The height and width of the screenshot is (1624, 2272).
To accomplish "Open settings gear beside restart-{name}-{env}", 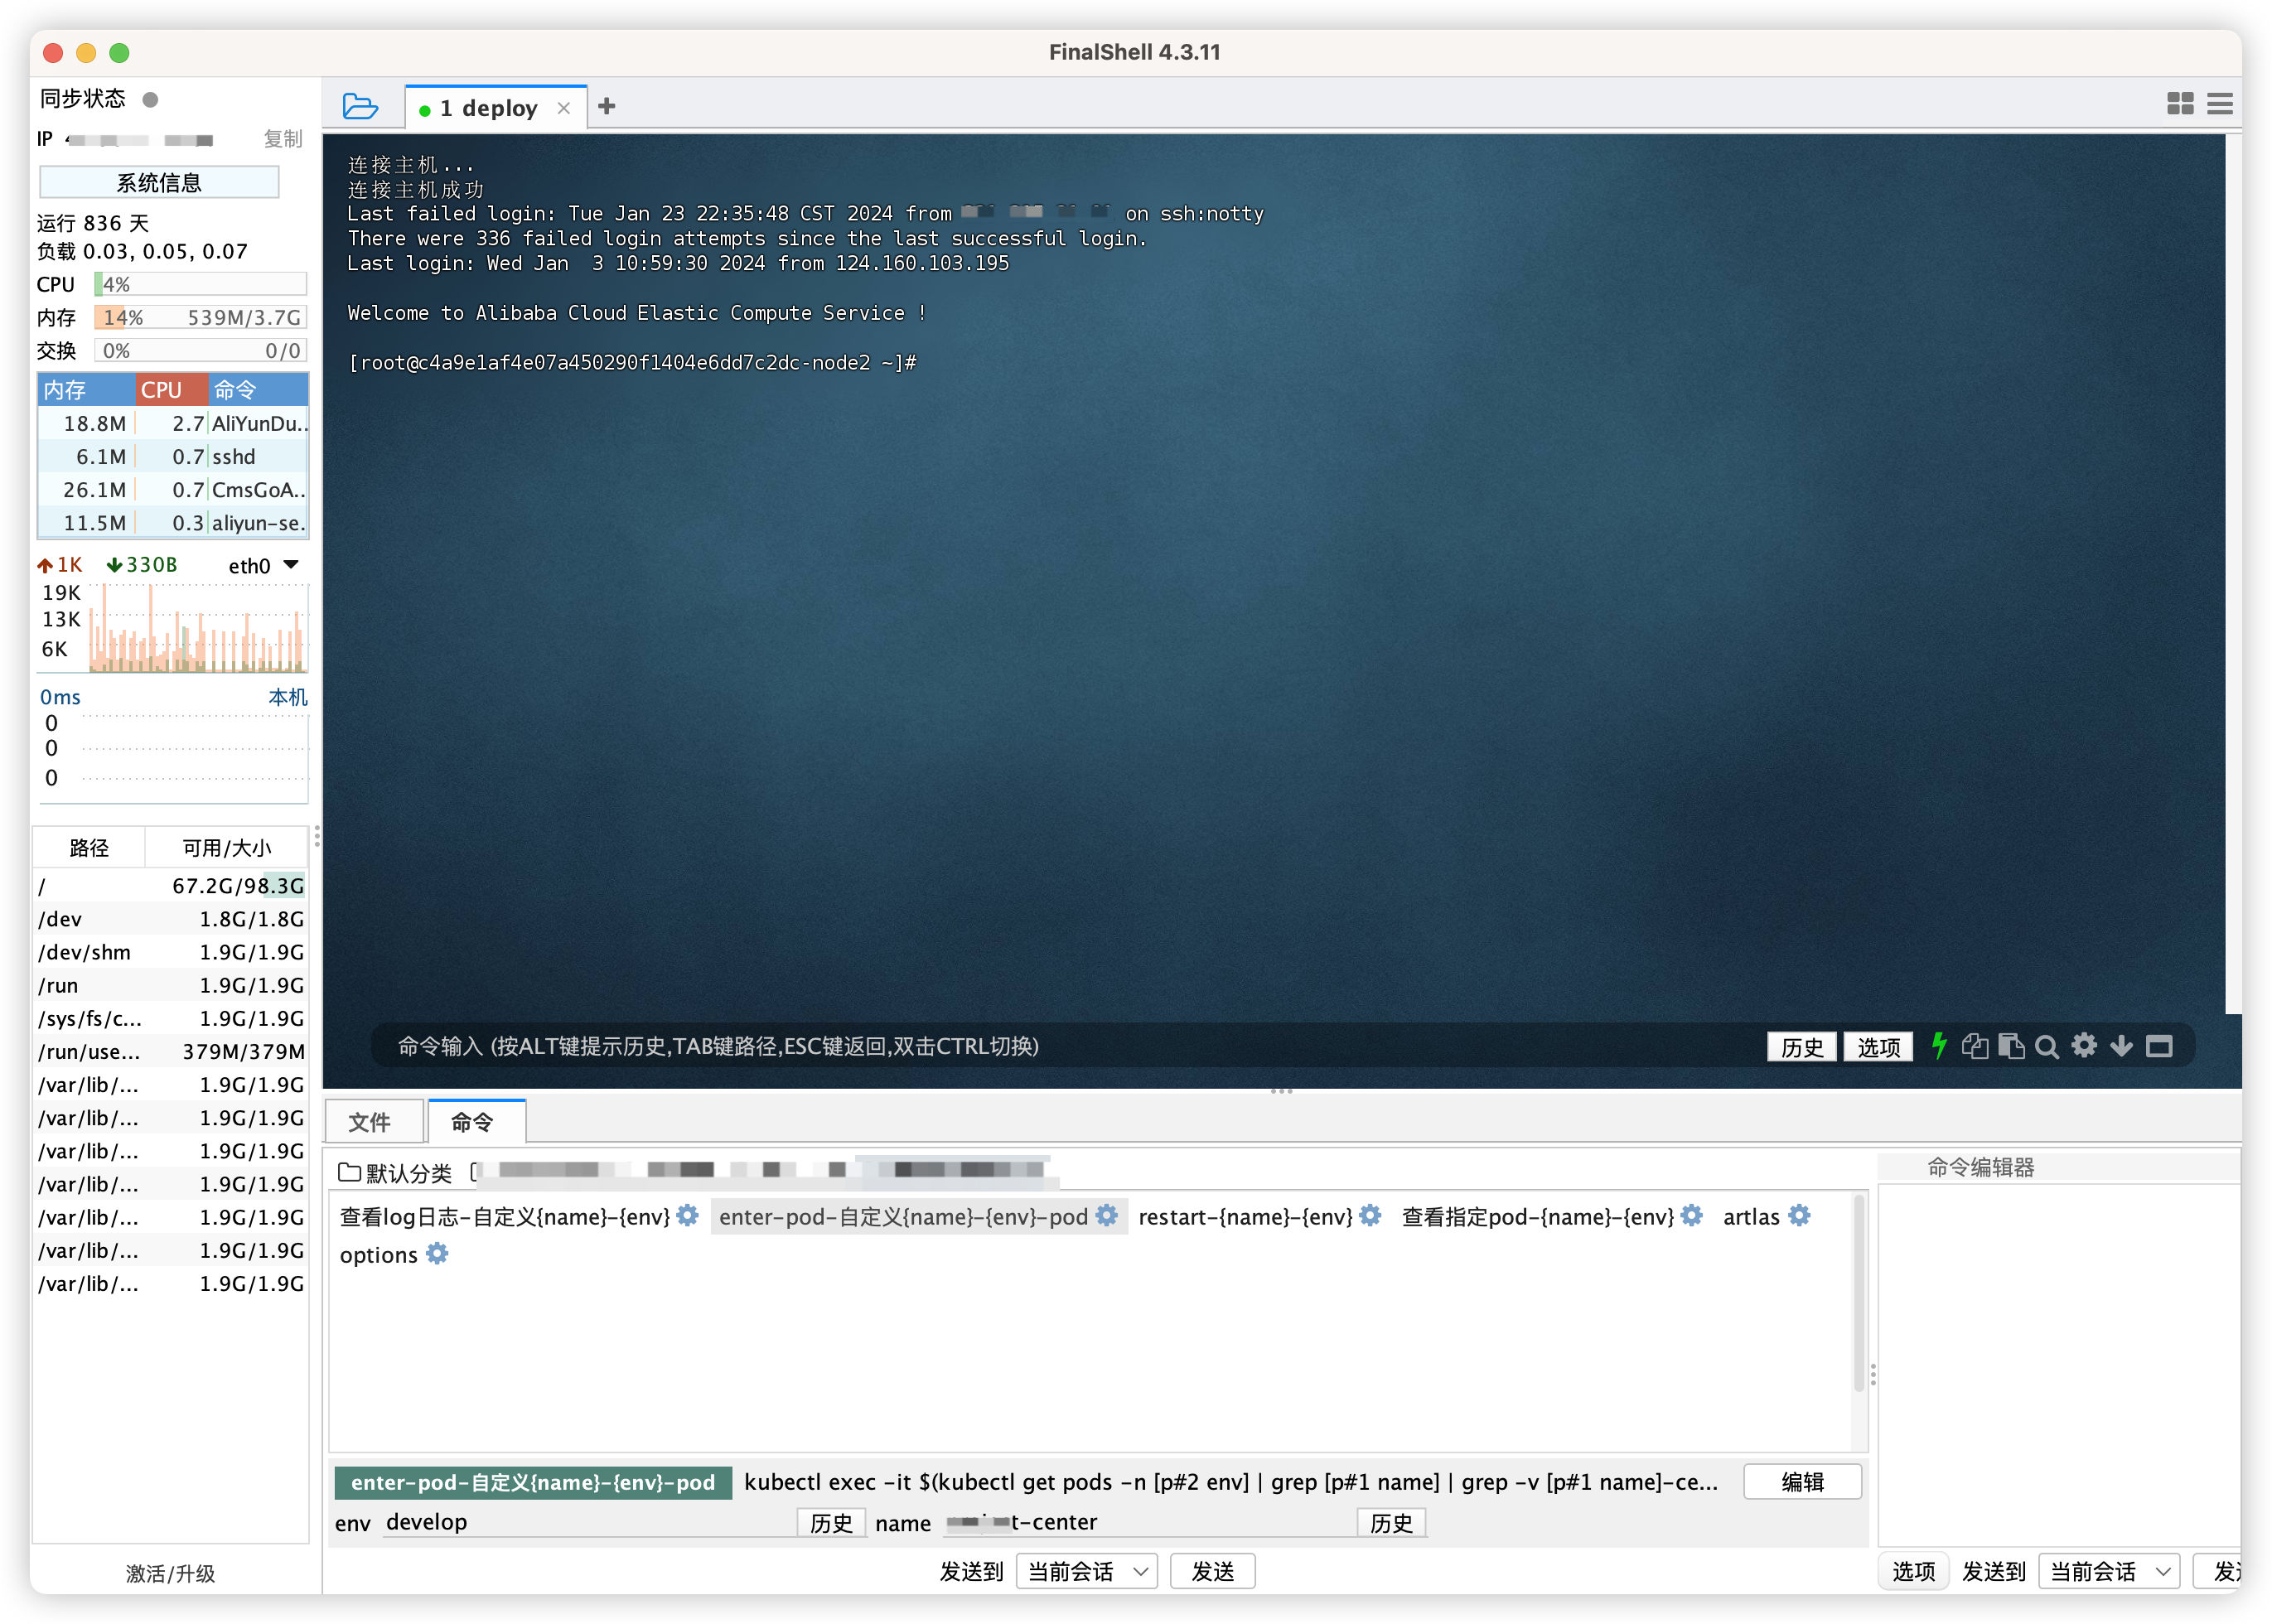I will 1371,1216.
